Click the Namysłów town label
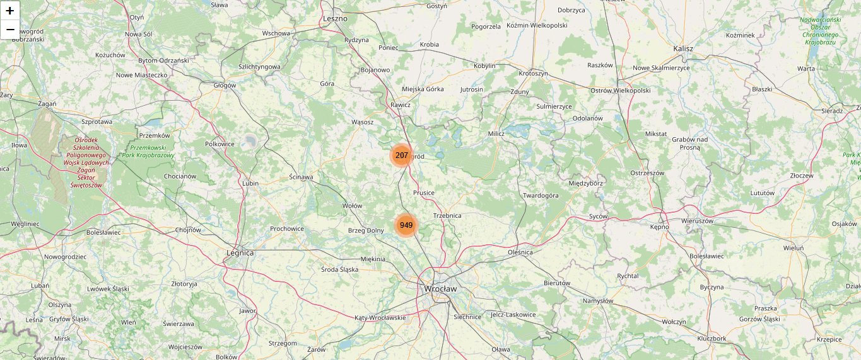The height and width of the screenshot is (360, 861). (599, 301)
